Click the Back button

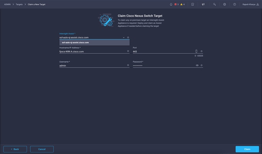15,149
